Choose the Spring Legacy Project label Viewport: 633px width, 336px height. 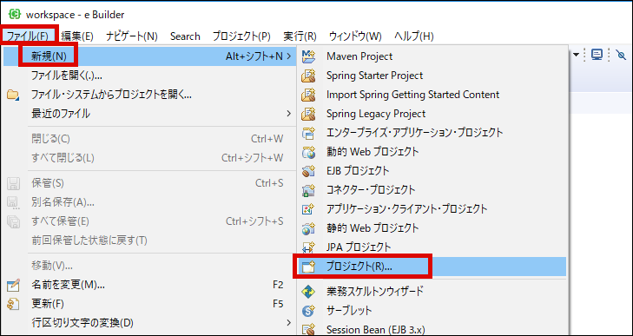tap(376, 114)
